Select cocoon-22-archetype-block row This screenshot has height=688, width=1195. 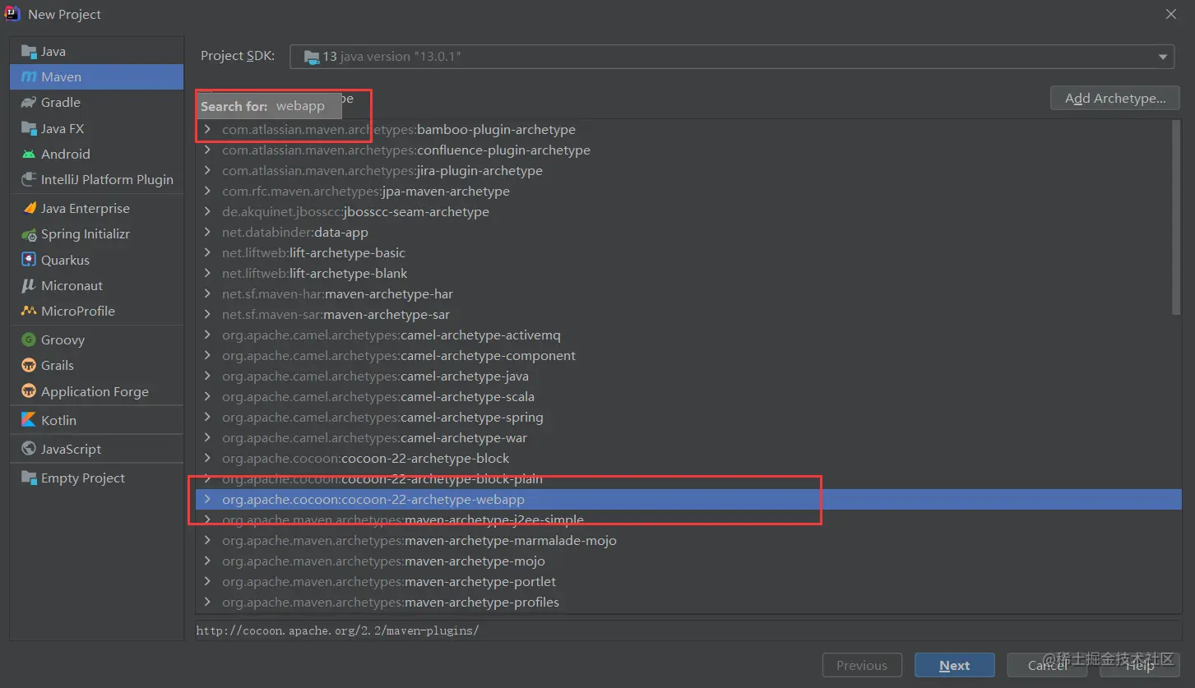pos(688,458)
